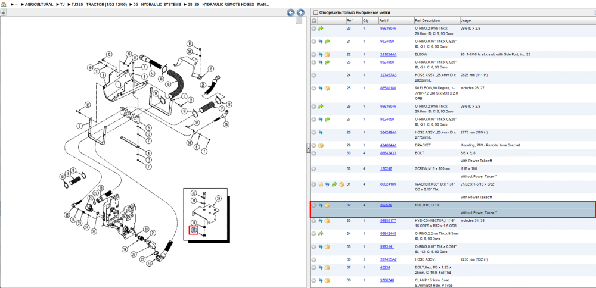Viewport: 596px width, 288px height.
Task: Select row marker for Ref 27
Action: pyautogui.click(x=314, y=120)
